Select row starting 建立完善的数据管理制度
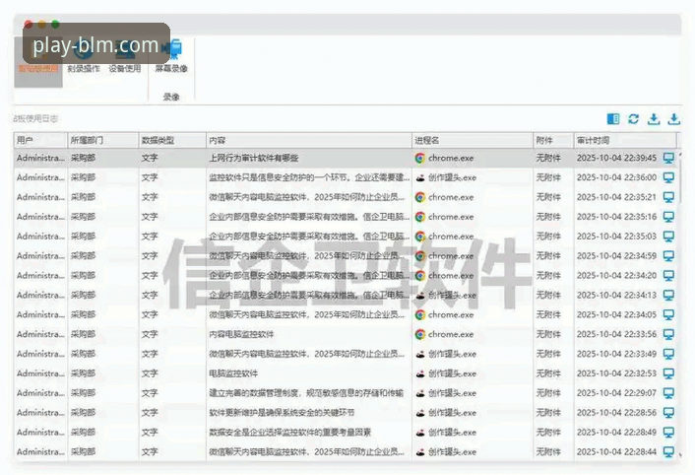This screenshot has width=695, height=475. click(346, 393)
